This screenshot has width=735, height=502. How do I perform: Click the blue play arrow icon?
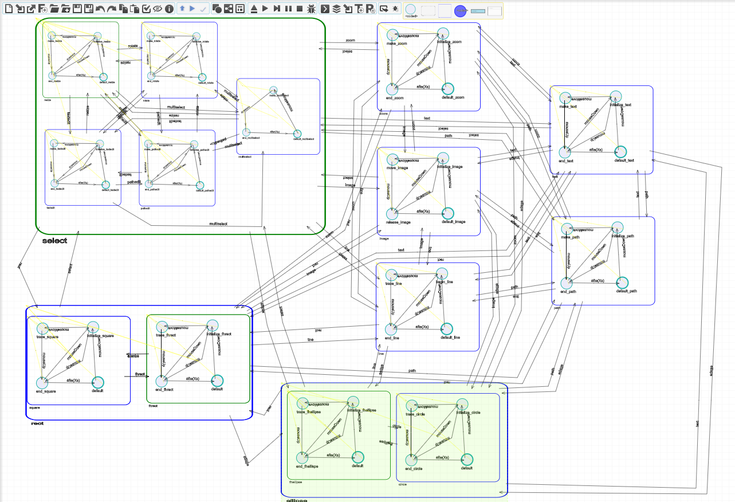tap(192, 9)
